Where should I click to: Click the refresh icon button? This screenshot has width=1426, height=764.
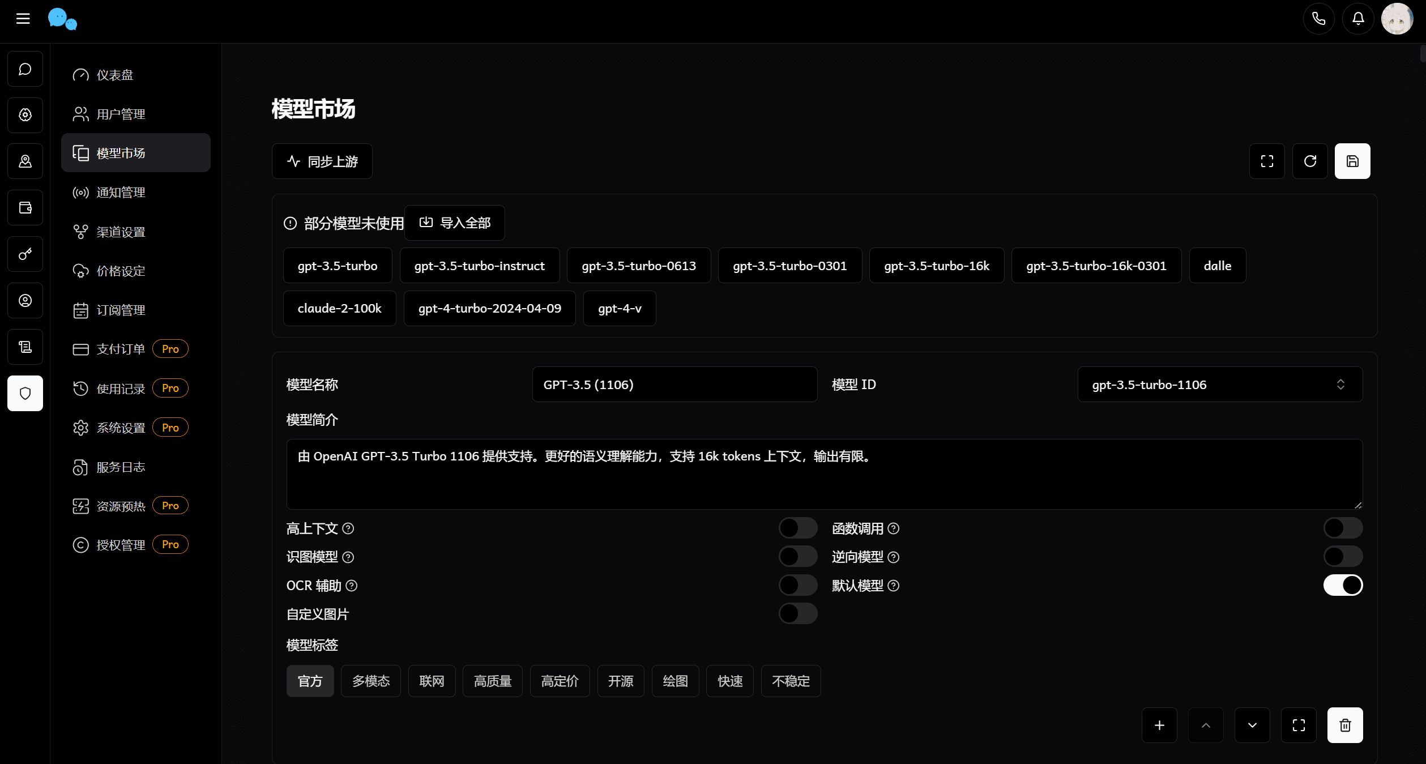(1310, 161)
